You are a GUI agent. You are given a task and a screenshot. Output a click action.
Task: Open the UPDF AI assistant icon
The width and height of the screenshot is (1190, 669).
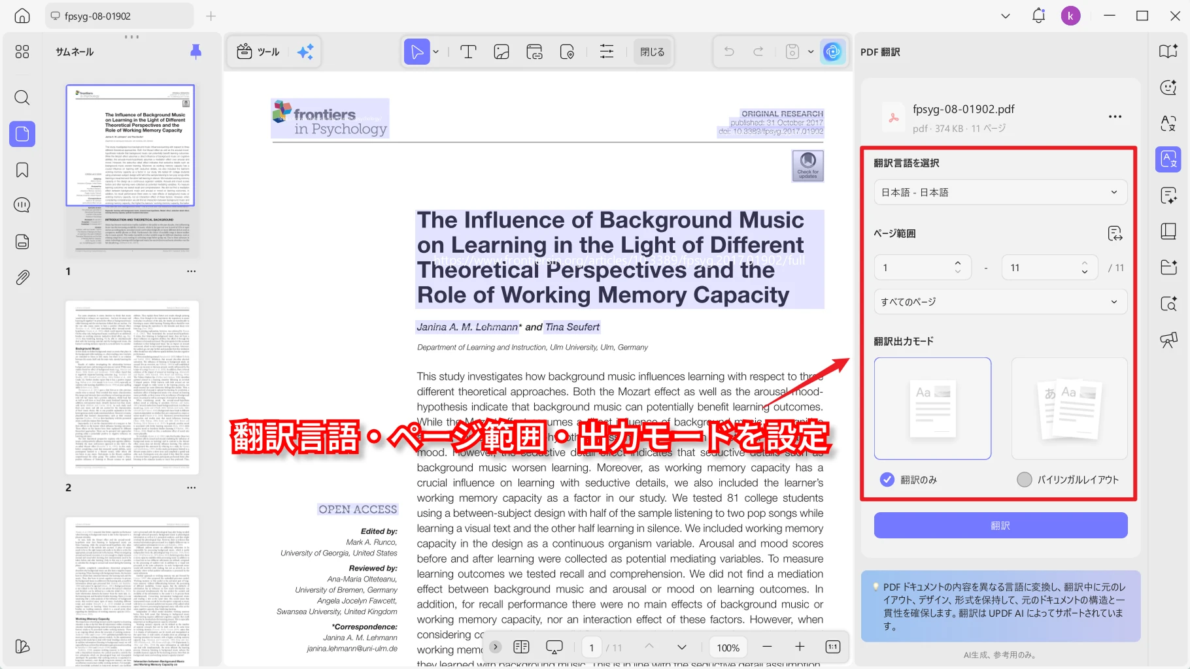tap(832, 52)
